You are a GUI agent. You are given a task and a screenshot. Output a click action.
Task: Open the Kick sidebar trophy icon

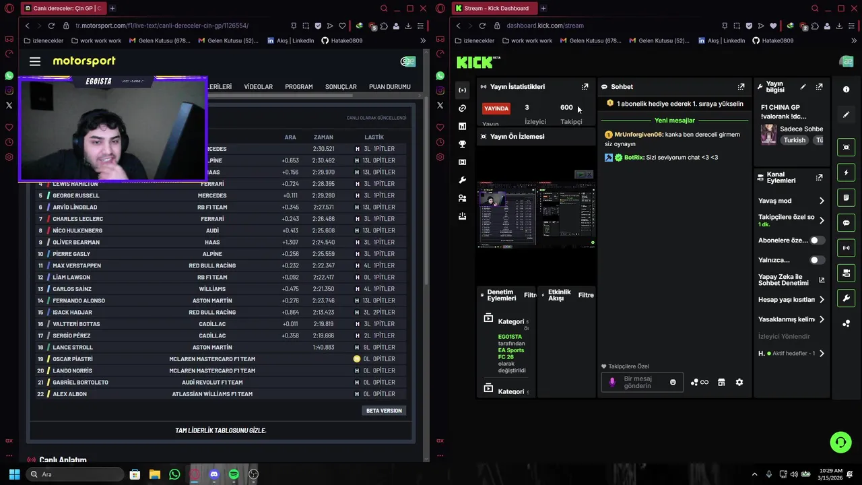(462, 144)
